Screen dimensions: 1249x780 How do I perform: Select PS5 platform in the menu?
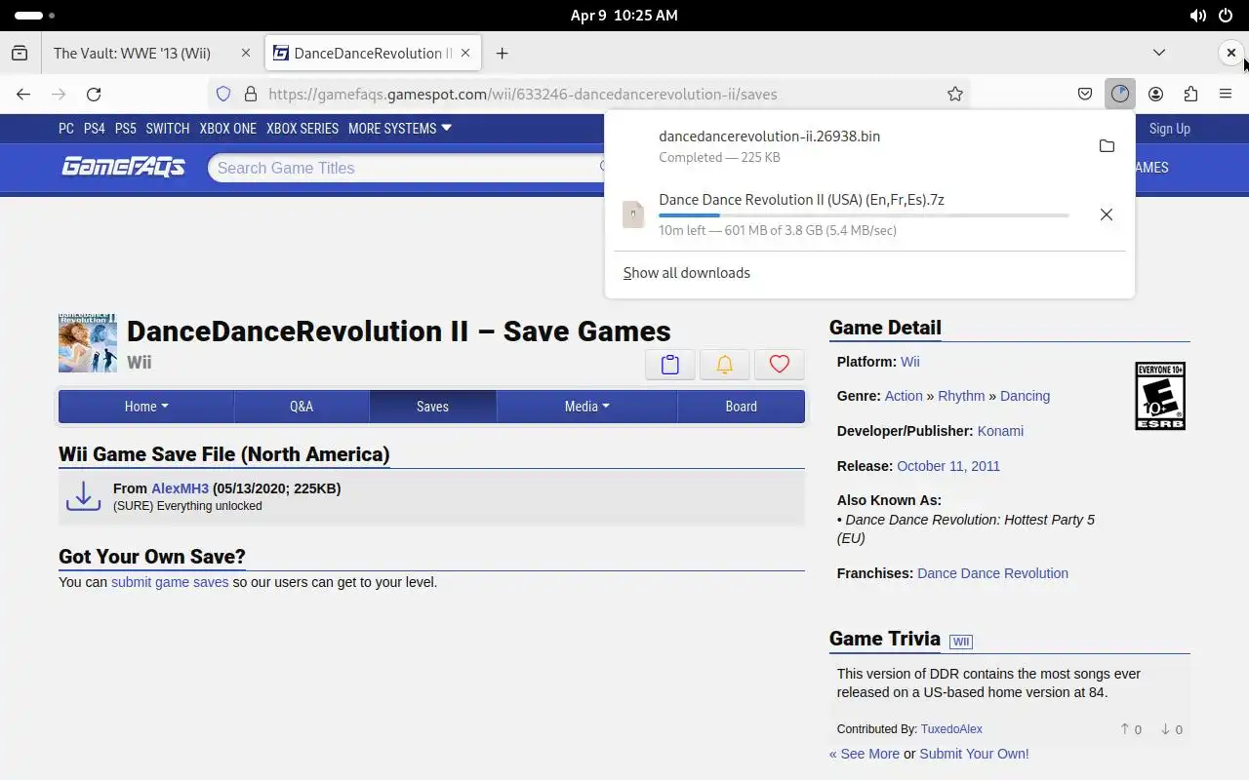click(x=125, y=129)
